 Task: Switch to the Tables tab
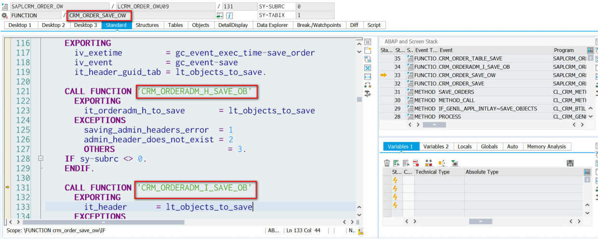[x=175, y=25]
